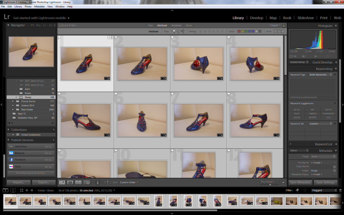Toggle the library filter lock icon
The image size is (344, 215).
(284, 25)
